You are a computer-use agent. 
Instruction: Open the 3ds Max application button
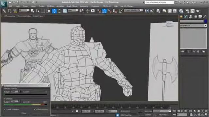click(x=3, y=4)
